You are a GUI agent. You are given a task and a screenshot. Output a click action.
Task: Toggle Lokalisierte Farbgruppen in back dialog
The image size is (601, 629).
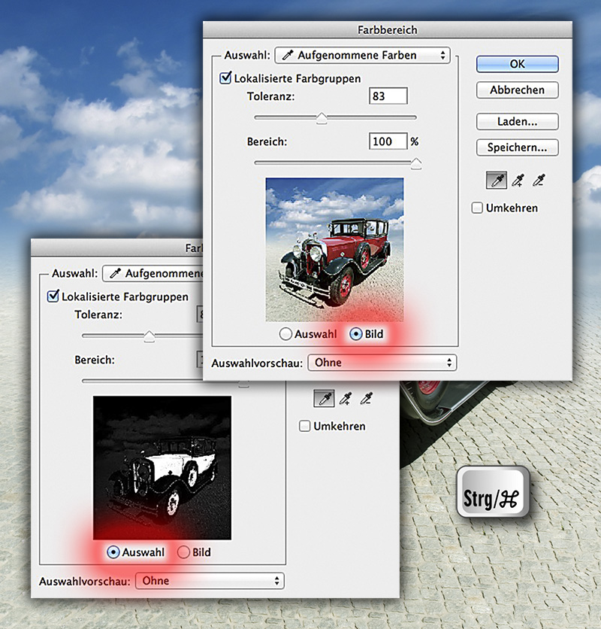pos(53,296)
